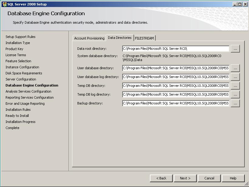Browse for the Temp DB log directory
The height and width of the screenshot is (187, 249).
coord(235,94)
